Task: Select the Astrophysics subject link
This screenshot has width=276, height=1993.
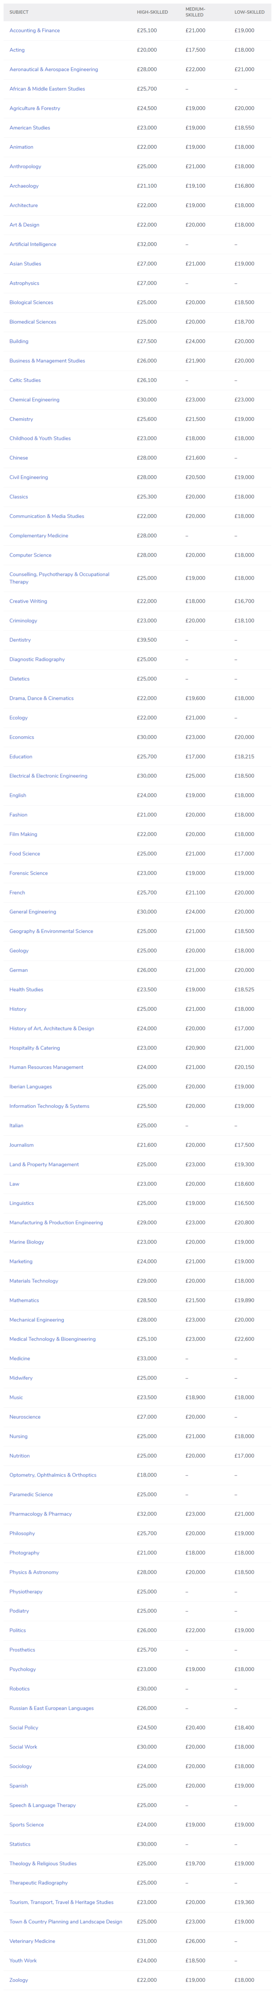Action: 24,283
